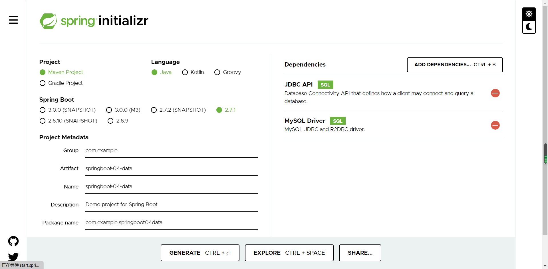Edit the Name field
The image size is (548, 269).
click(172, 186)
